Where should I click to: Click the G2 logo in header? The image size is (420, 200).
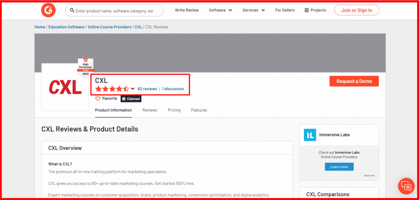pos(48,10)
